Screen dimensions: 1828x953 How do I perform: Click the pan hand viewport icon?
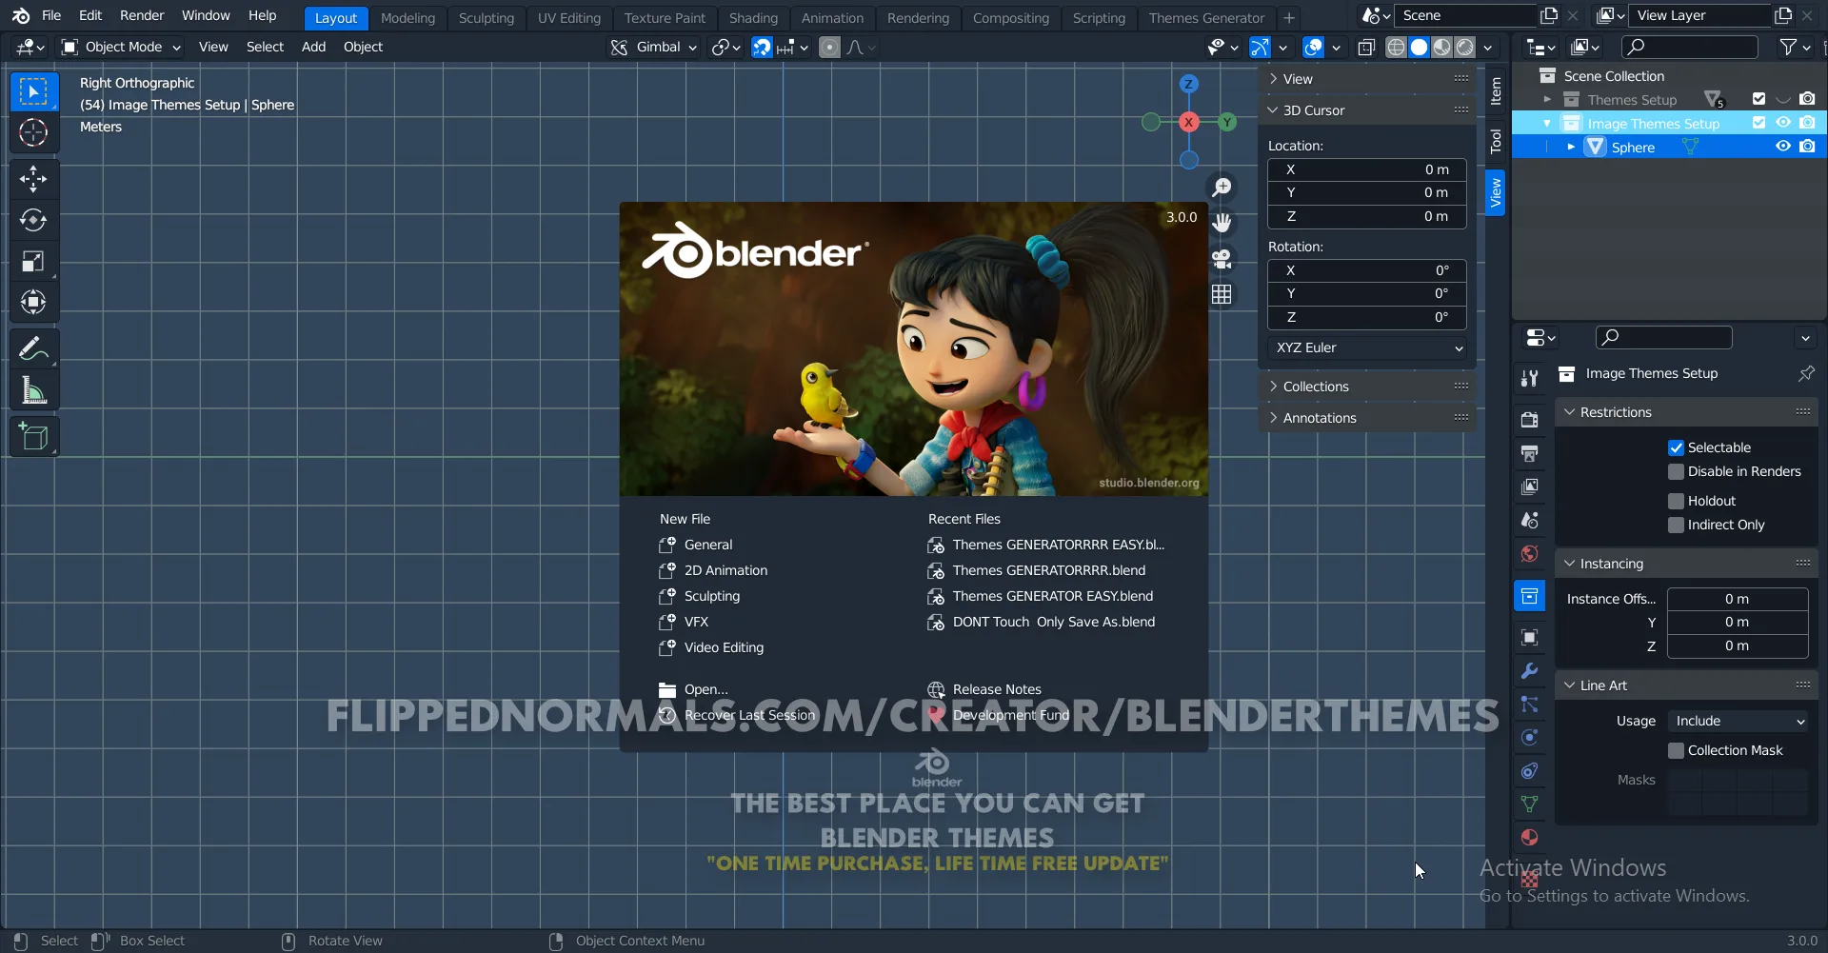click(1222, 223)
